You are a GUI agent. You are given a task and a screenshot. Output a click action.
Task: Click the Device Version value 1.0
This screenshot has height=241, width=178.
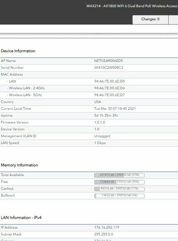tap(97, 129)
